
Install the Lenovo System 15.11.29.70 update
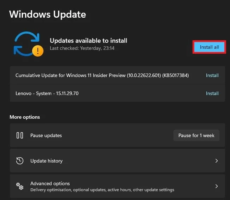pos(212,93)
